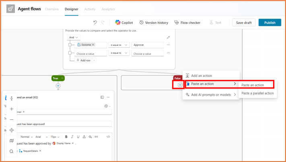
Task: Redo the last change
Action: [103, 23]
